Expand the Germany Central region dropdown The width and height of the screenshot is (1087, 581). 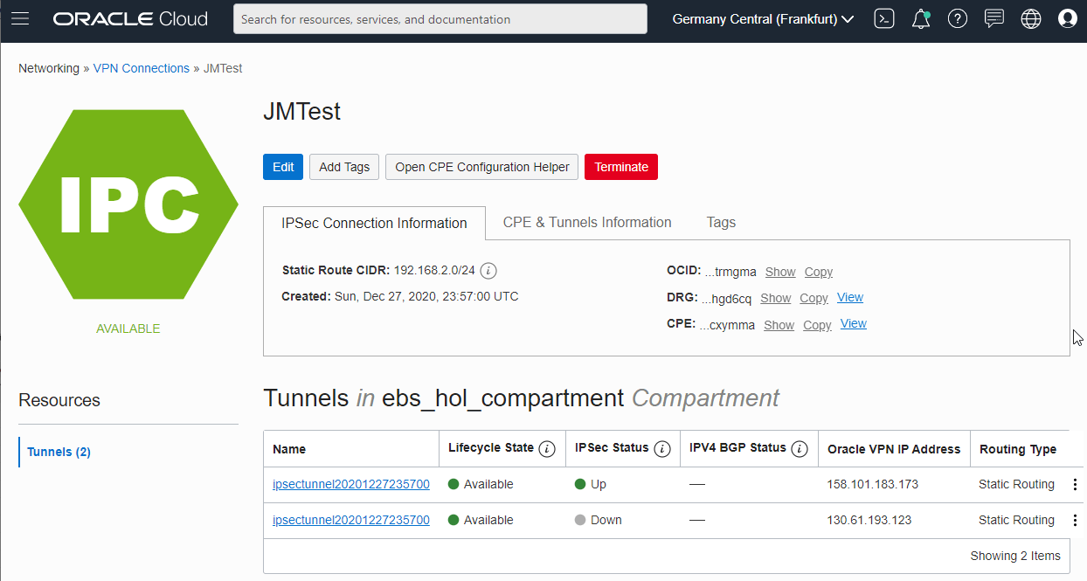763,19
